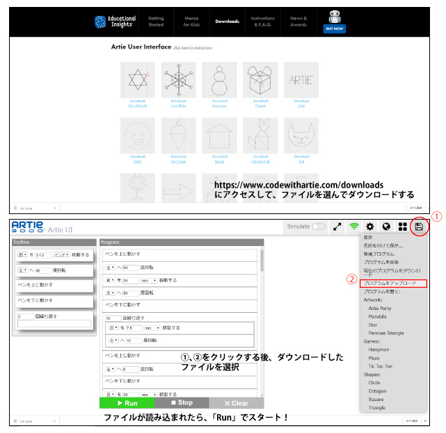
Task: Open the ARTIE text drawing thumbnail
Action: click(x=301, y=80)
